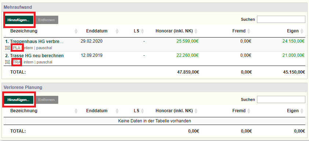Click the icon beside TRA in row 2
Image resolution: width=309 pixels, height=141 pixels.
click(7, 62)
